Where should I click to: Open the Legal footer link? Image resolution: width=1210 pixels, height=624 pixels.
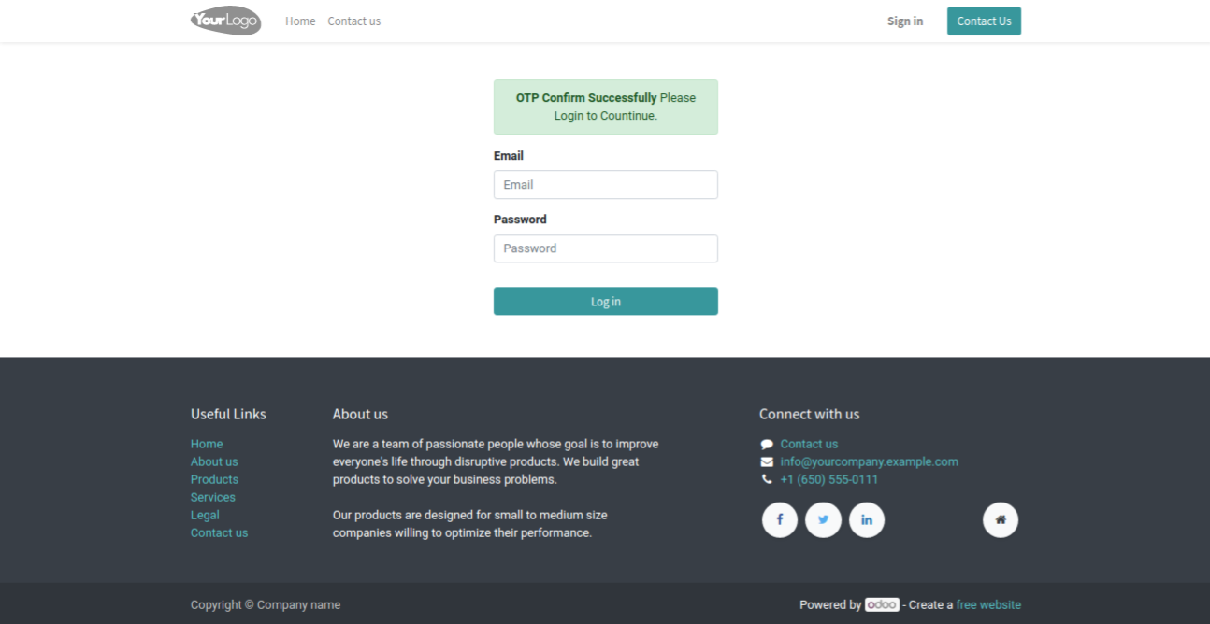click(205, 516)
